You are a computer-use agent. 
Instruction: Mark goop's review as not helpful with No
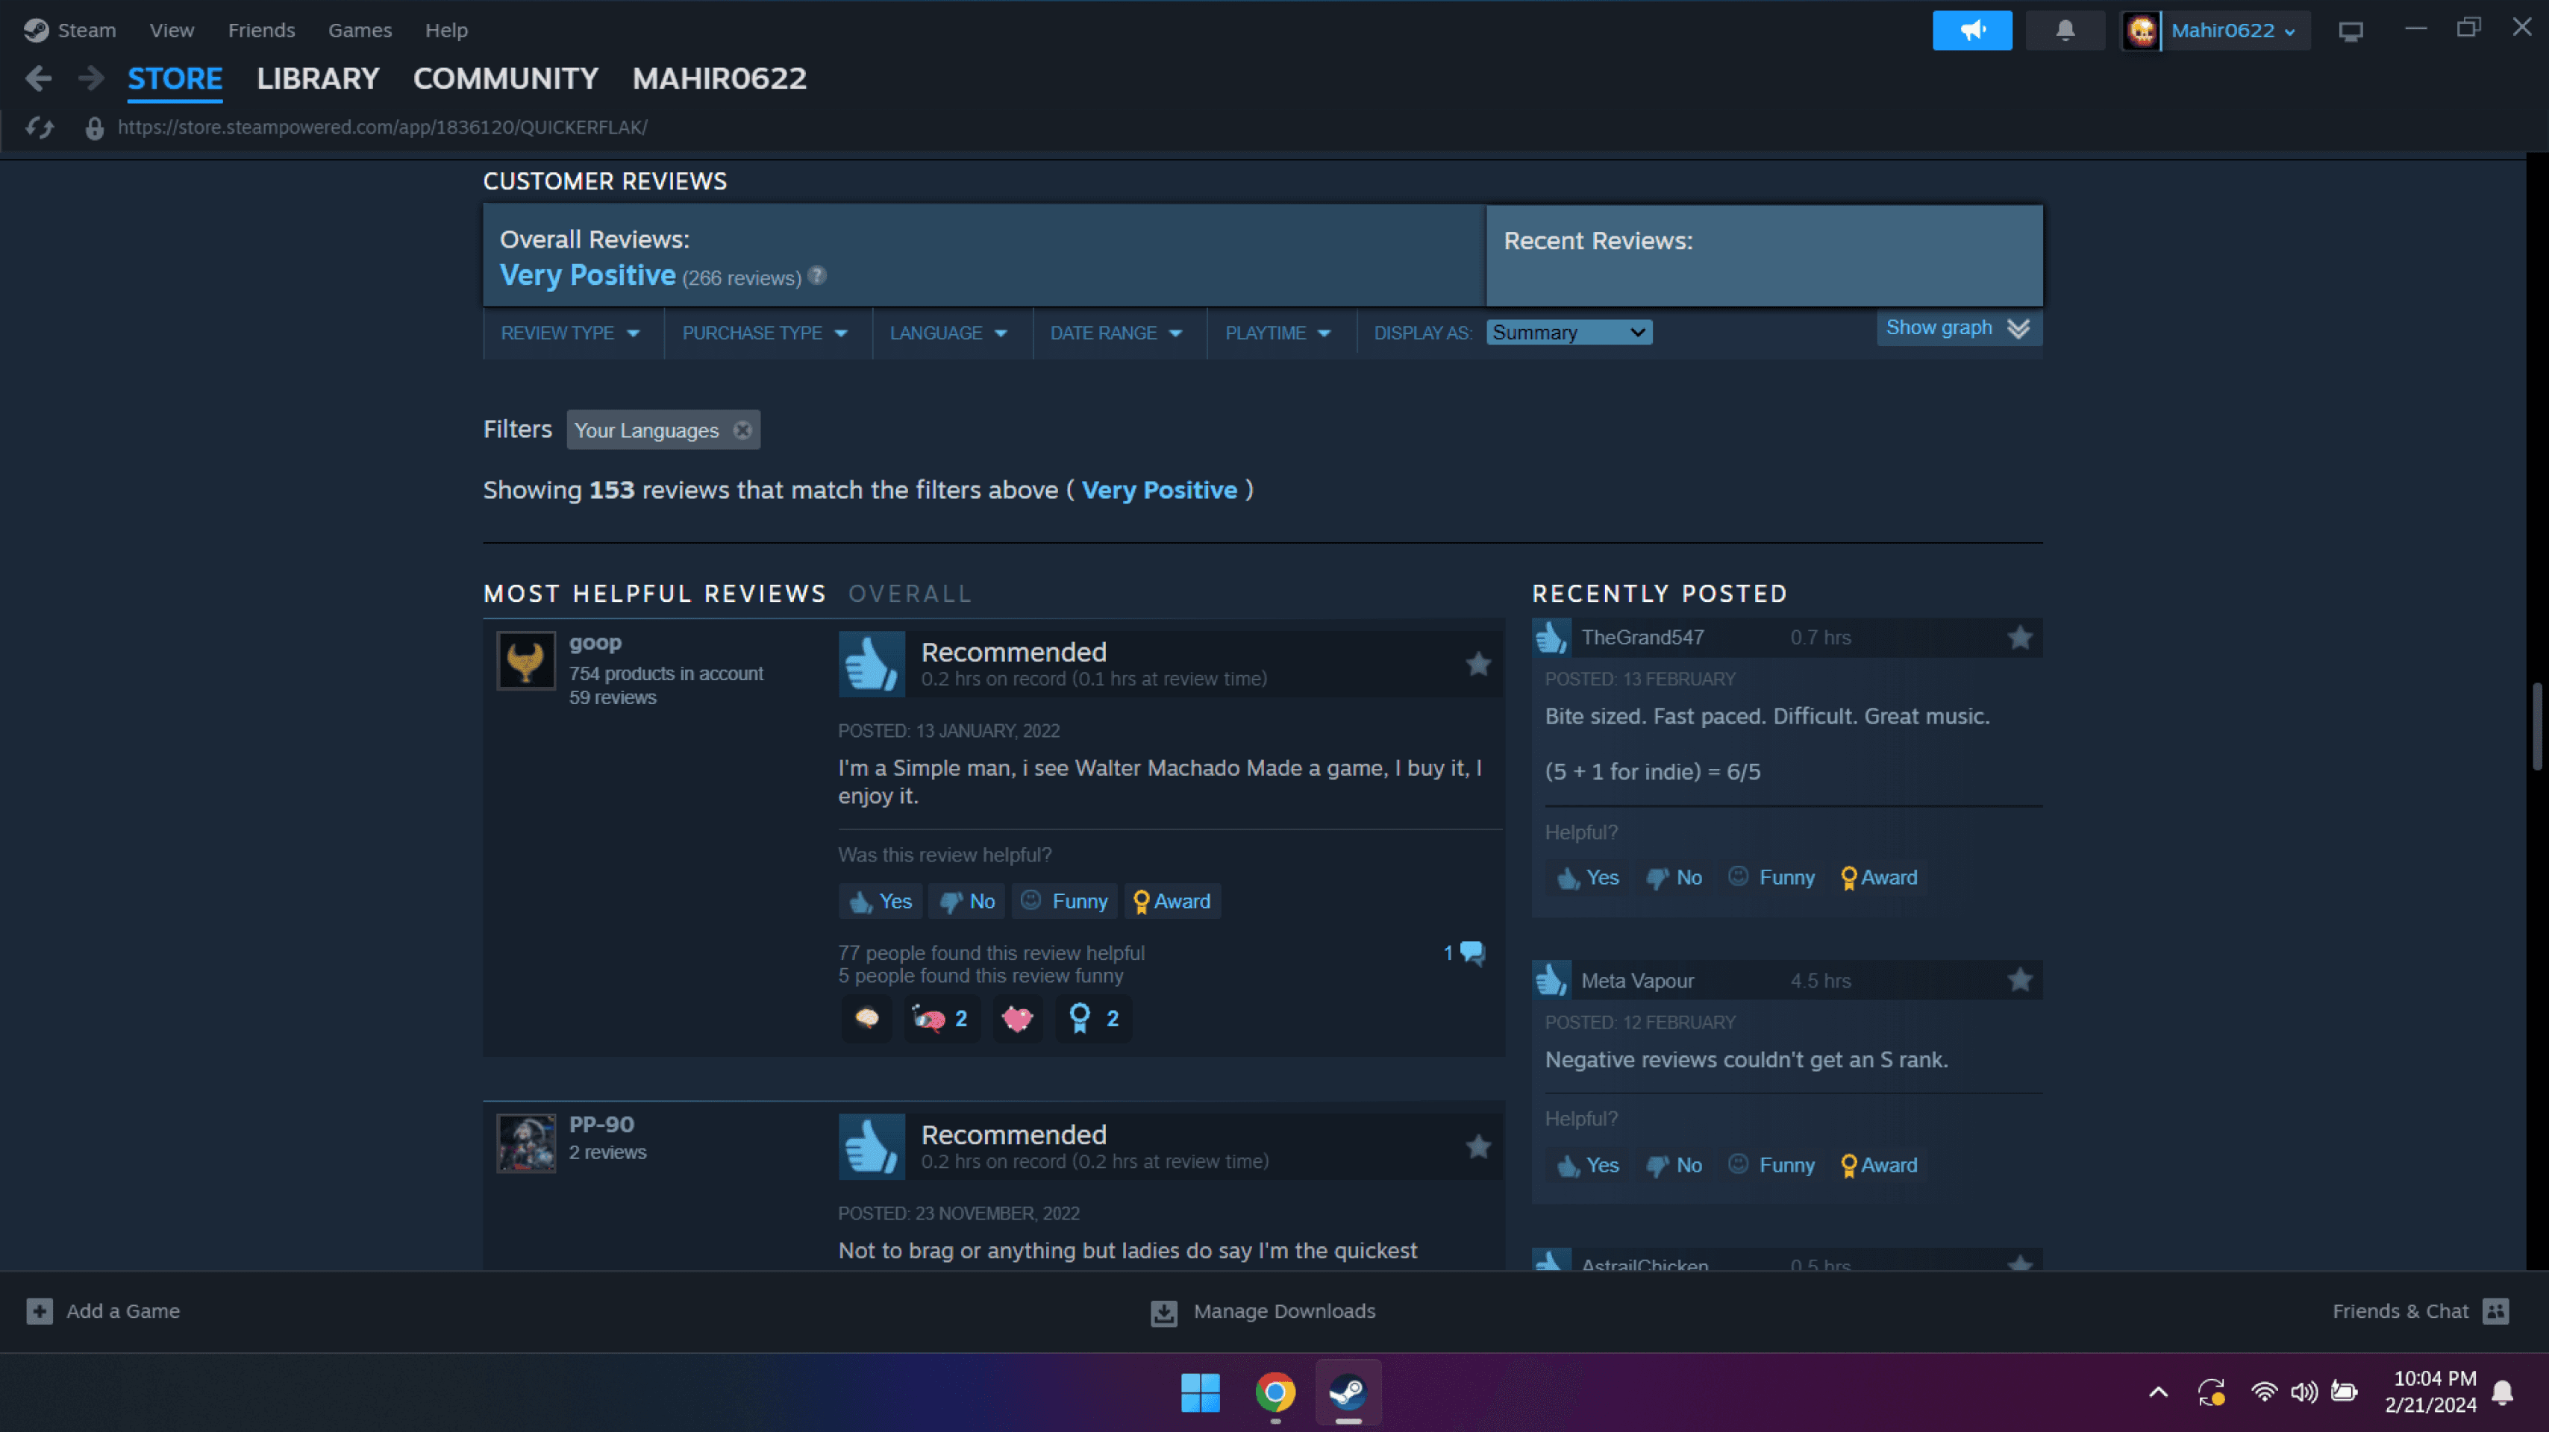coord(967,901)
